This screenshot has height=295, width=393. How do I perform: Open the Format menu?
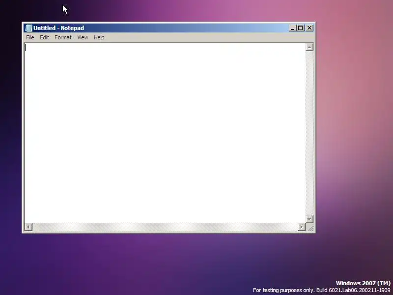click(63, 37)
